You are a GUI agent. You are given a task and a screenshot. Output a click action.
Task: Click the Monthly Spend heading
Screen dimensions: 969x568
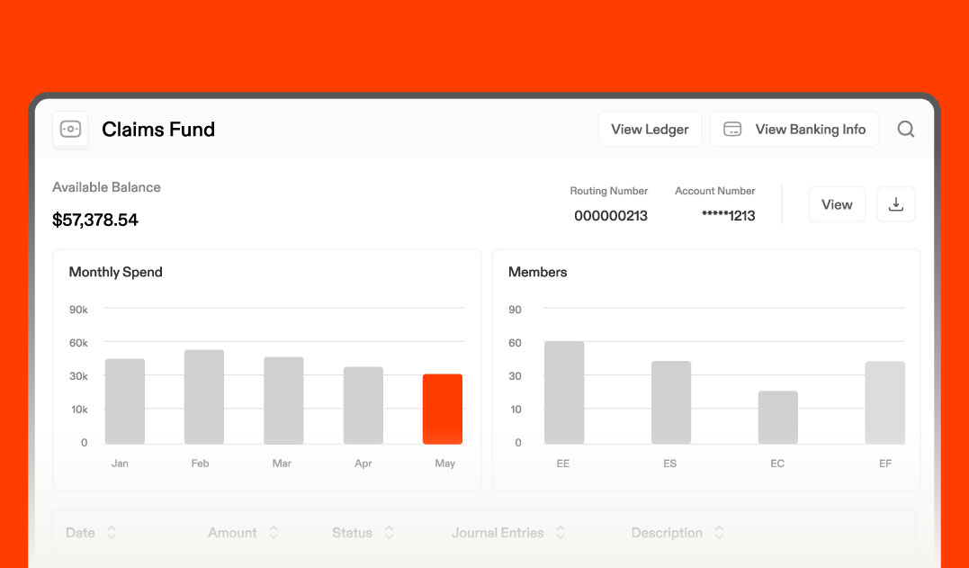pos(115,272)
